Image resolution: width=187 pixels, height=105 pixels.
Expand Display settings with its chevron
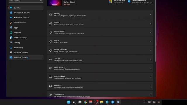click(x=150, y=15)
